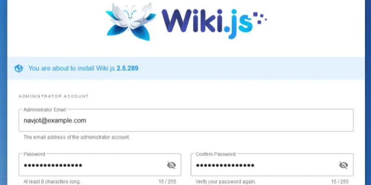Image resolution: width=371 pixels, height=185 pixels.
Task: Click the 'You are about to install' banner text
Action: pyautogui.click(x=84, y=68)
